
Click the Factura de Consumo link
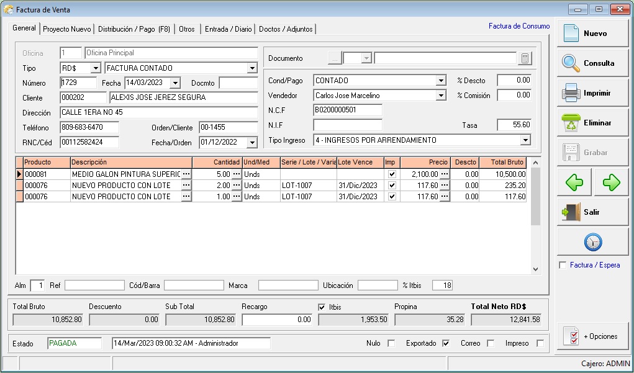point(519,26)
